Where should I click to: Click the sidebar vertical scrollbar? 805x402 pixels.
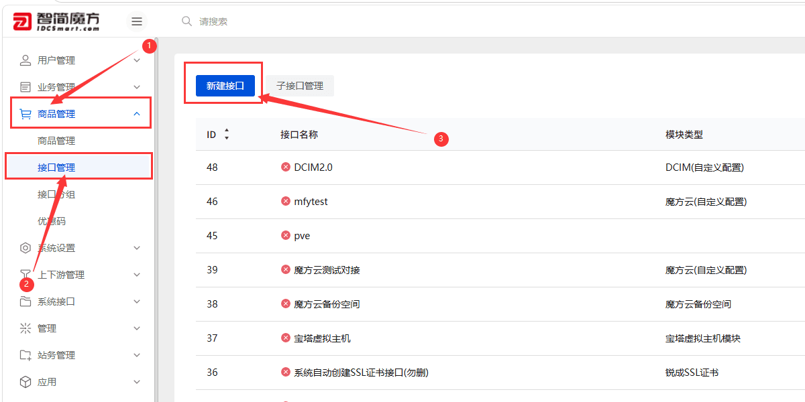[x=155, y=220]
